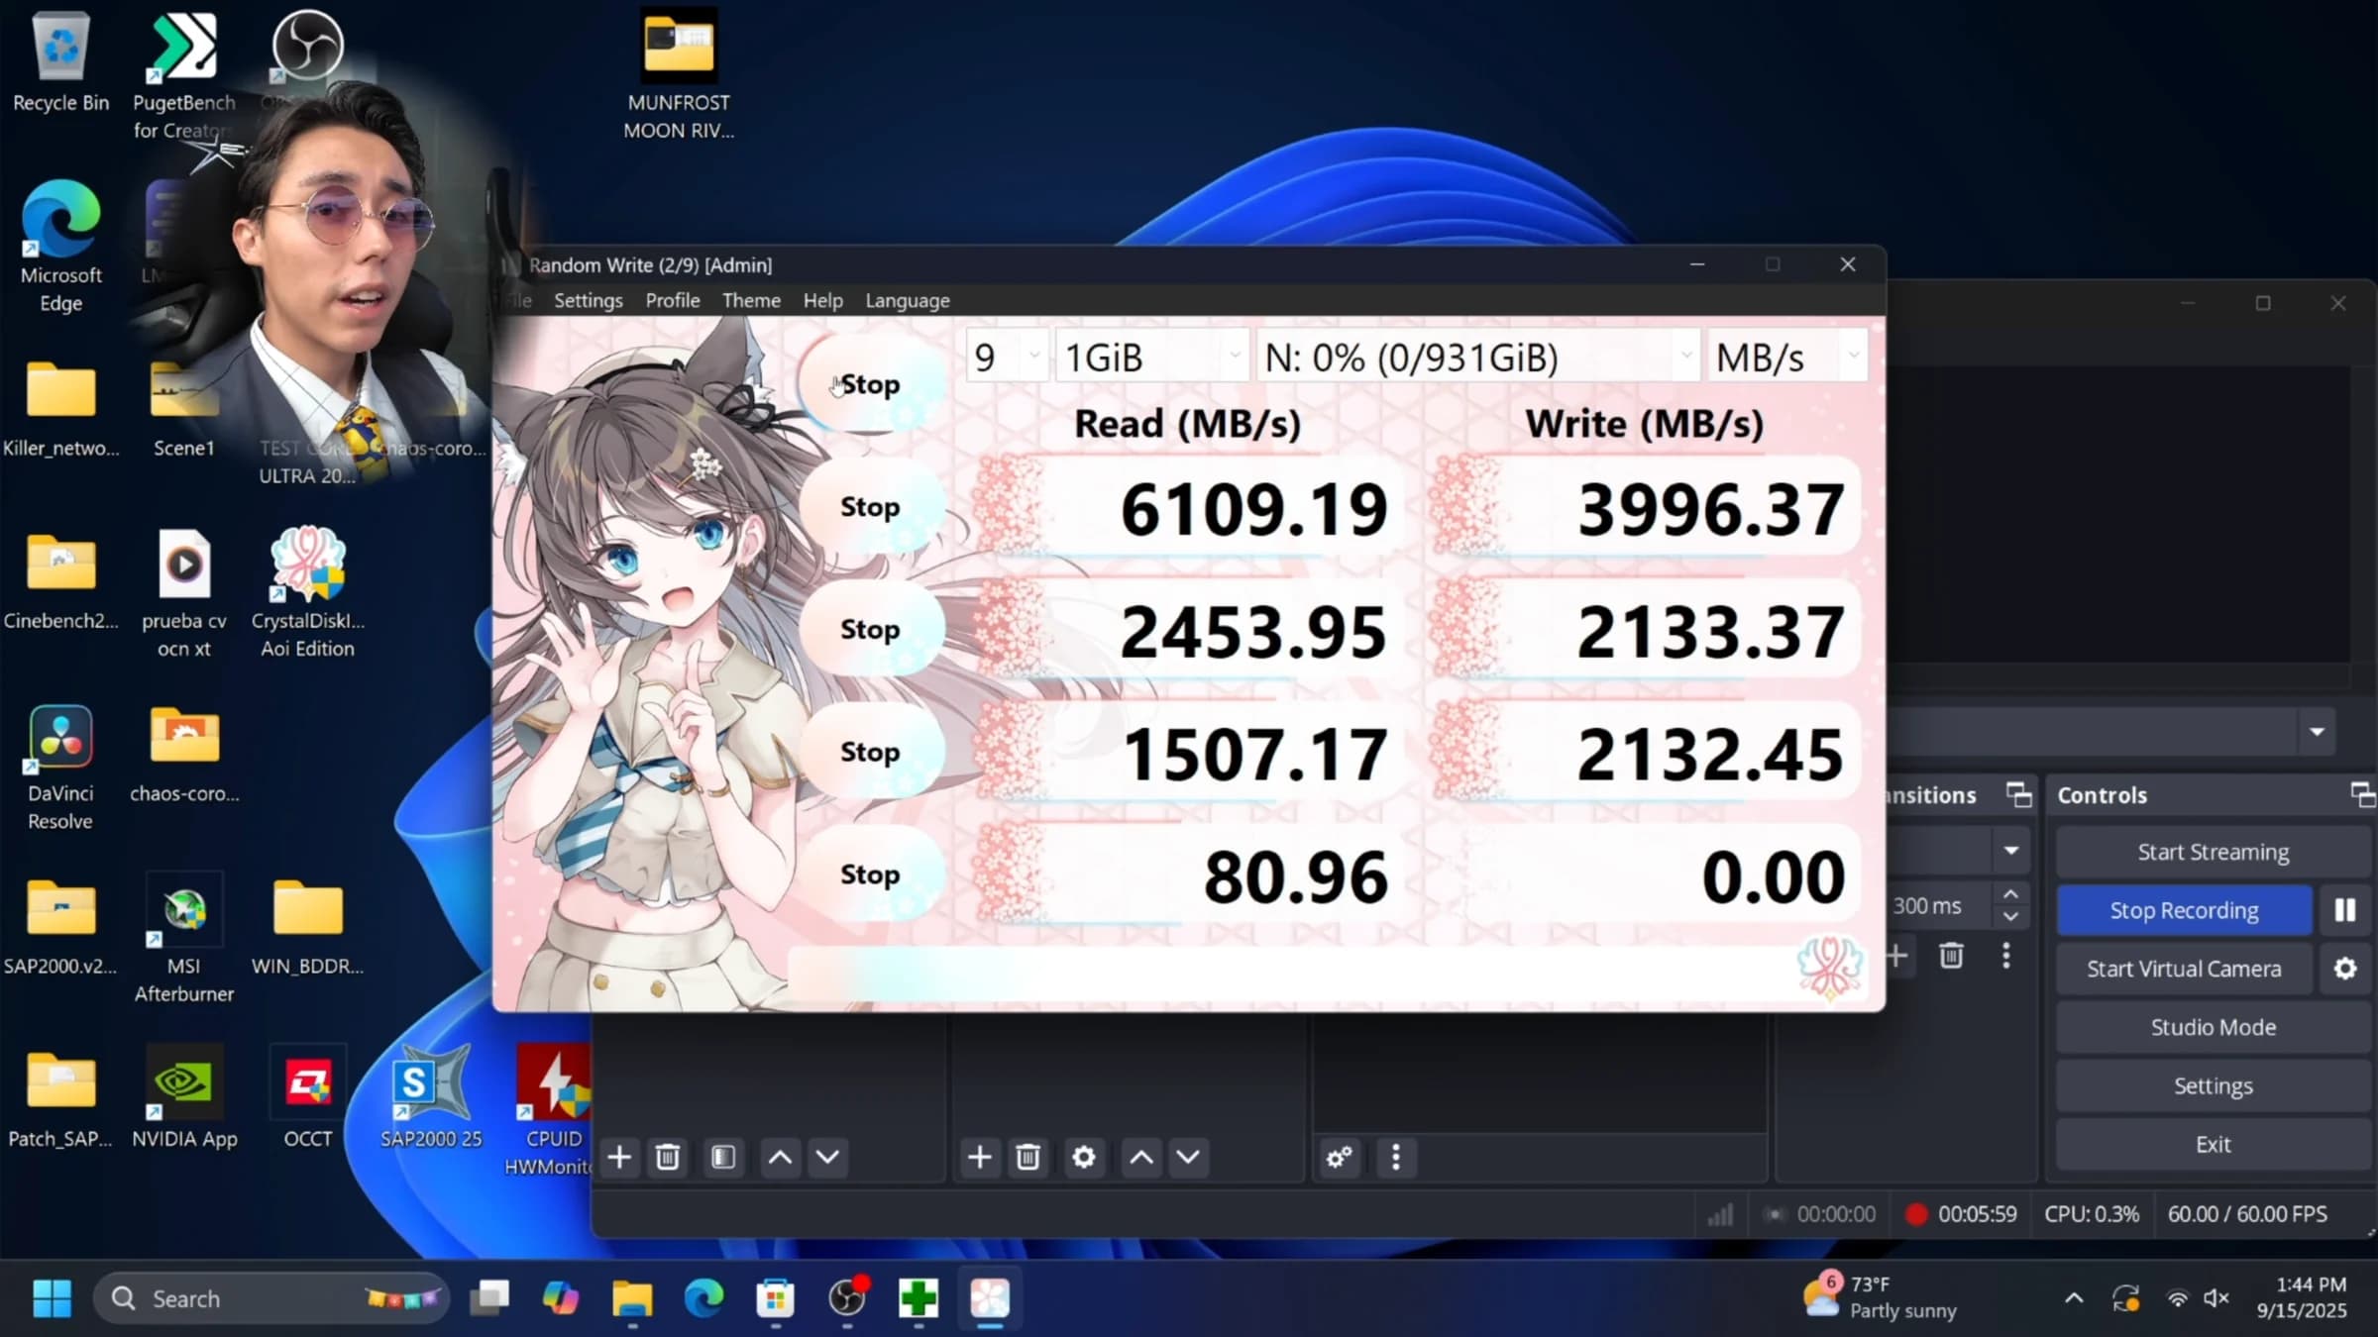Delete transition trash icon in OBS

[1951, 956]
